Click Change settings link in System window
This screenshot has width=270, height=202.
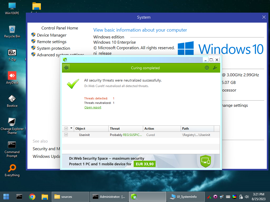point(235,105)
